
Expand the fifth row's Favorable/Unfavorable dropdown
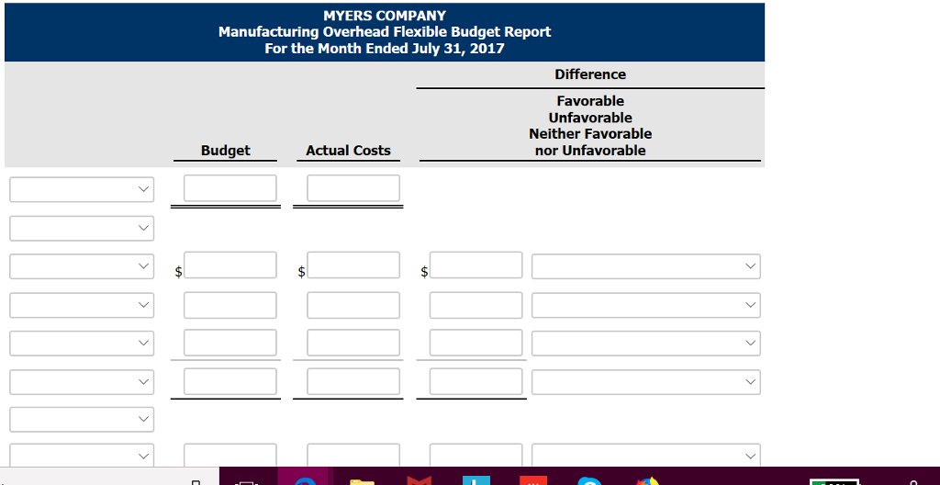tap(645, 343)
